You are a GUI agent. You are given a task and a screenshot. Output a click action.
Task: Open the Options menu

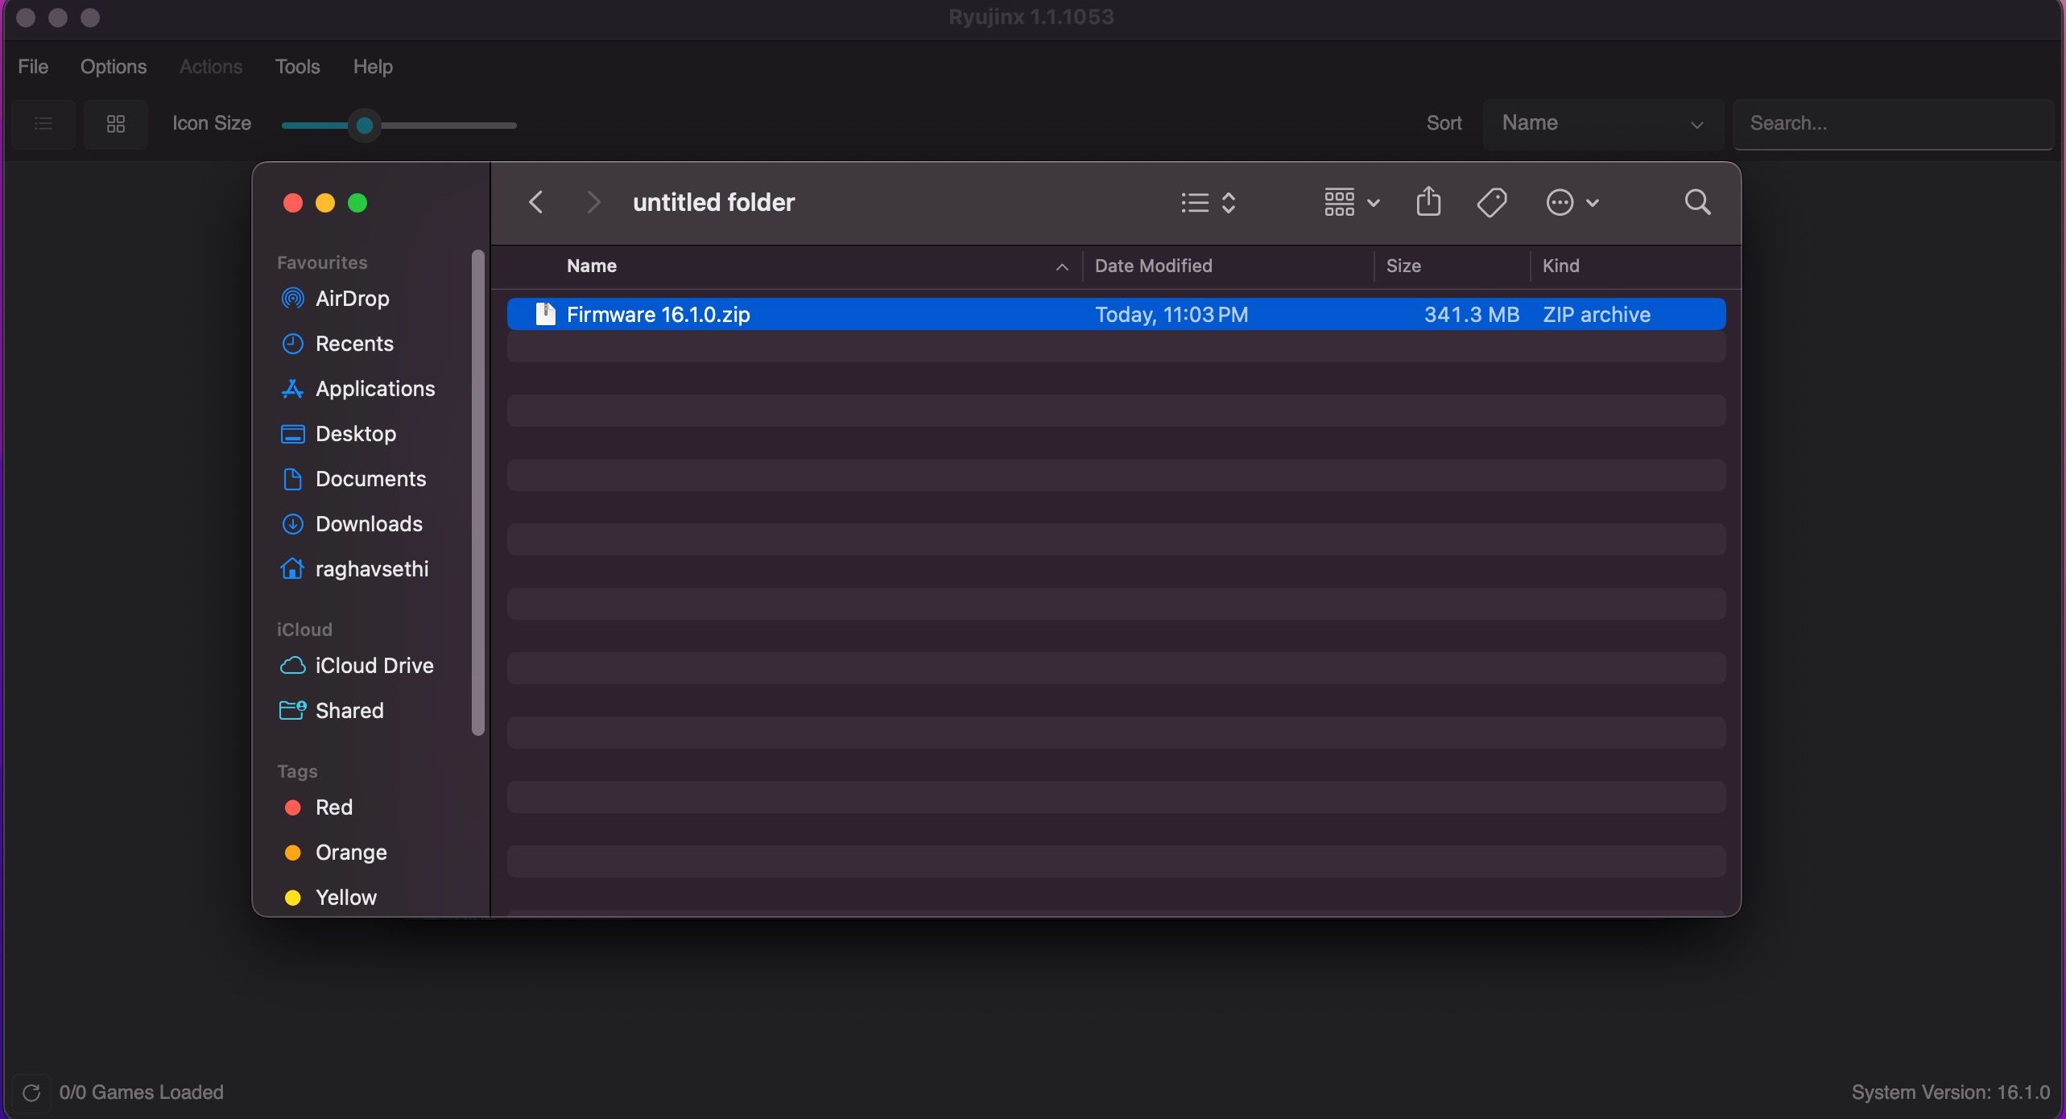pyautogui.click(x=112, y=66)
